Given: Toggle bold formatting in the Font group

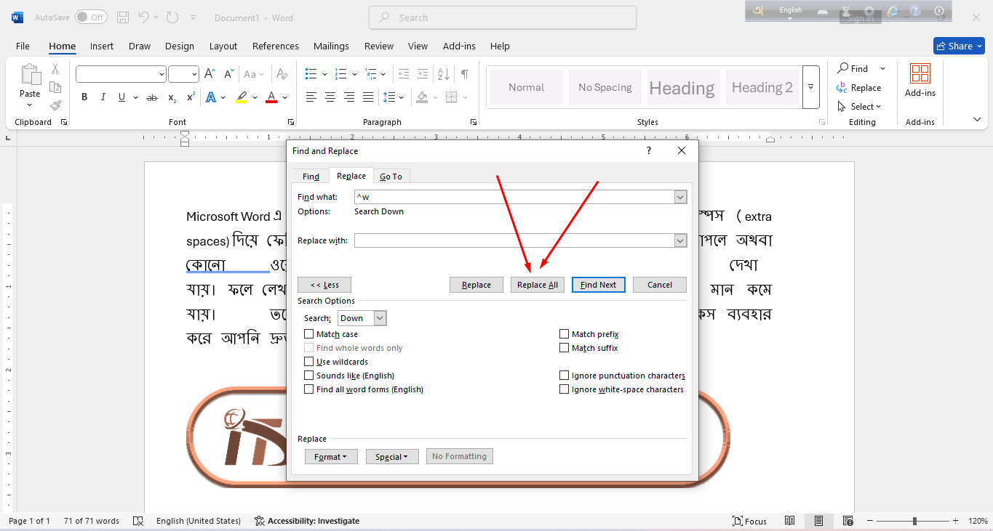Looking at the screenshot, I should (84, 96).
